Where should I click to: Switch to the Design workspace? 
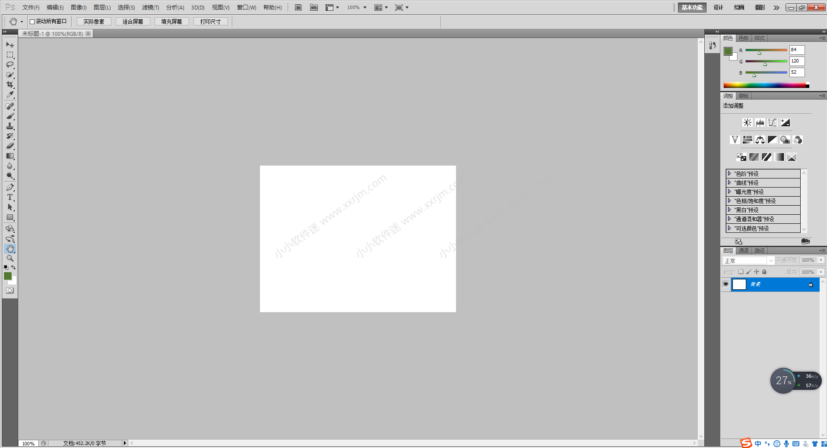(x=718, y=7)
